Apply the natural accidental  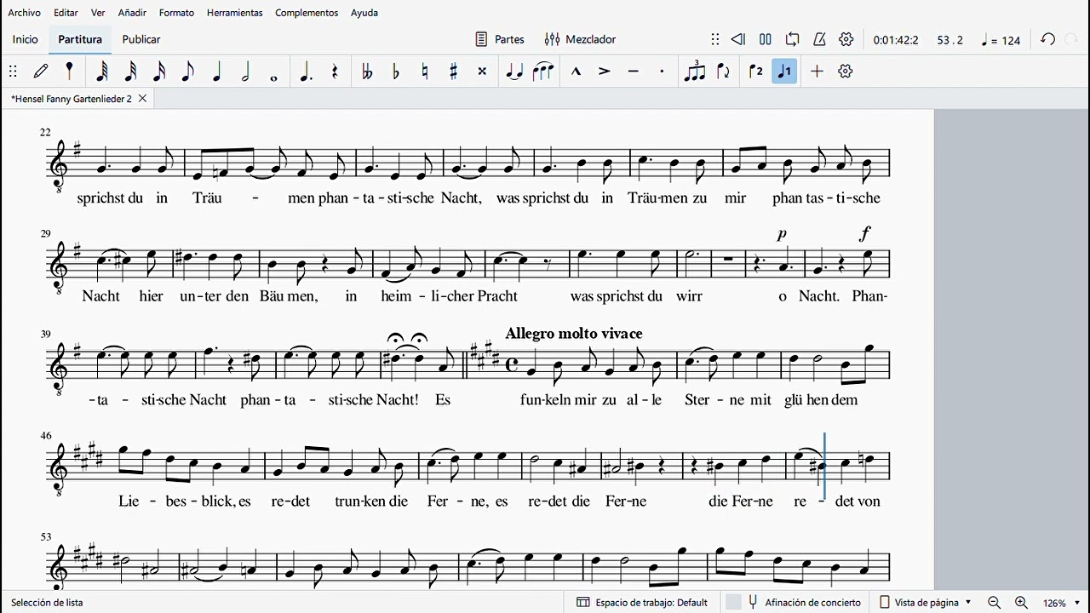coord(425,72)
